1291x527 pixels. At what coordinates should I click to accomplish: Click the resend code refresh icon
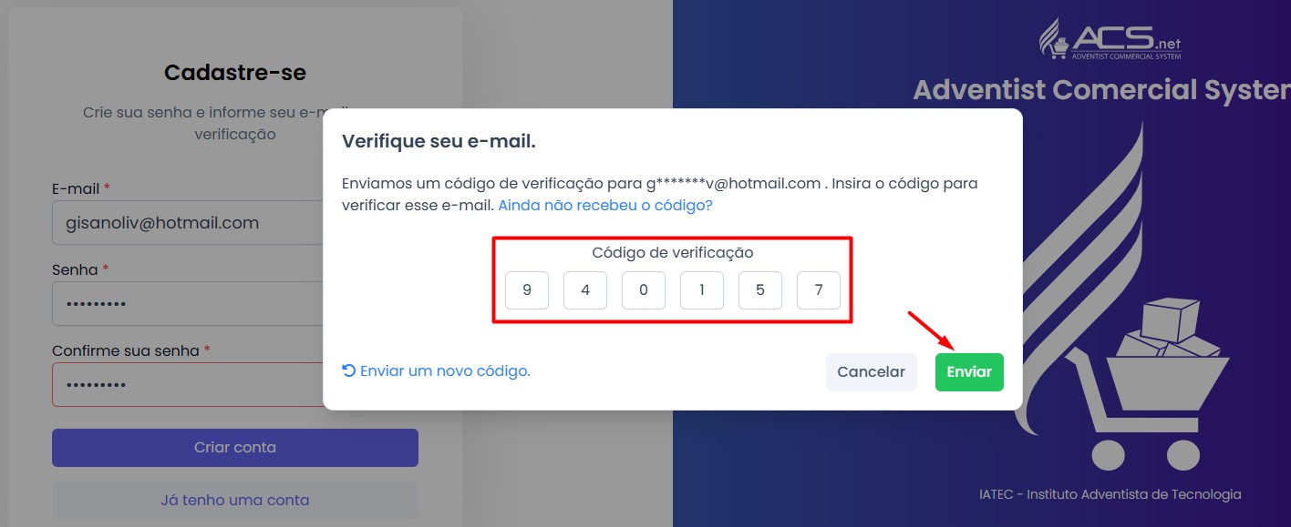[348, 370]
